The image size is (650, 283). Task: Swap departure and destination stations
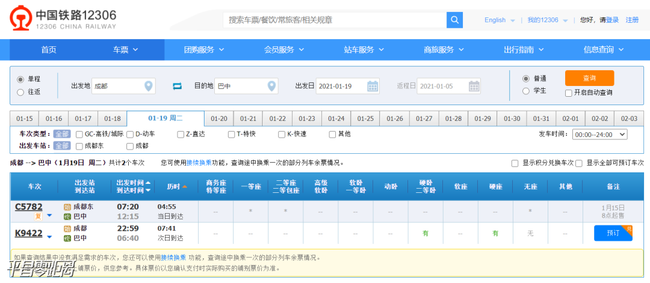178,86
